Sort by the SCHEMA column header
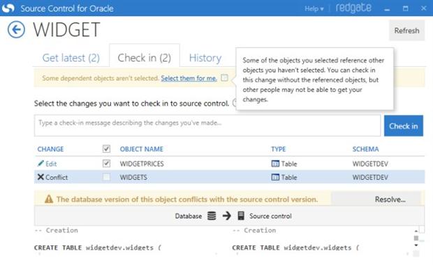This screenshot has width=433, height=265. tap(366, 149)
